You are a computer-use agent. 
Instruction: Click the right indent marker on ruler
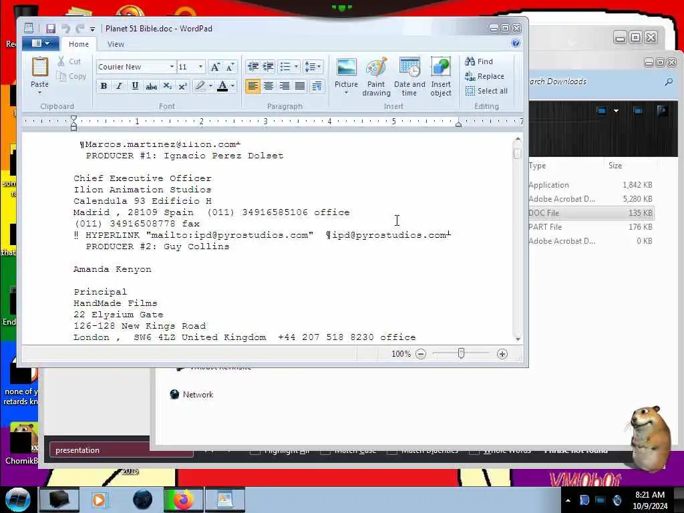tap(458, 124)
